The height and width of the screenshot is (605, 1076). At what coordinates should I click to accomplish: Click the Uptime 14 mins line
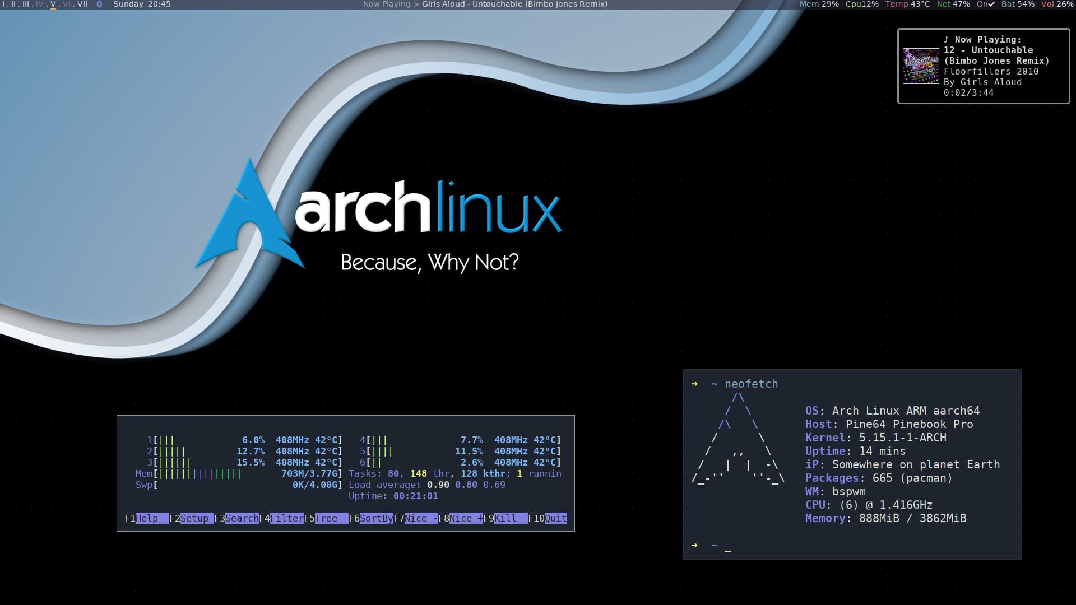point(855,451)
